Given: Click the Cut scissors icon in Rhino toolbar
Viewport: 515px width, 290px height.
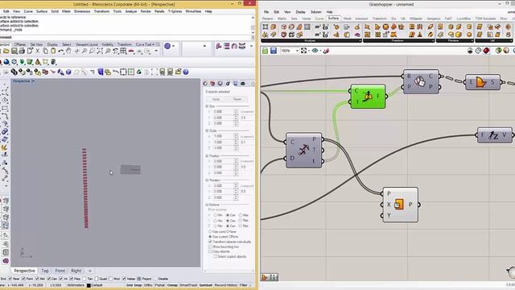Looking at the screenshot, I should click(x=38, y=51).
